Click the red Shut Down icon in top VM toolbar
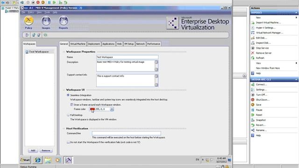 [38, 2]
